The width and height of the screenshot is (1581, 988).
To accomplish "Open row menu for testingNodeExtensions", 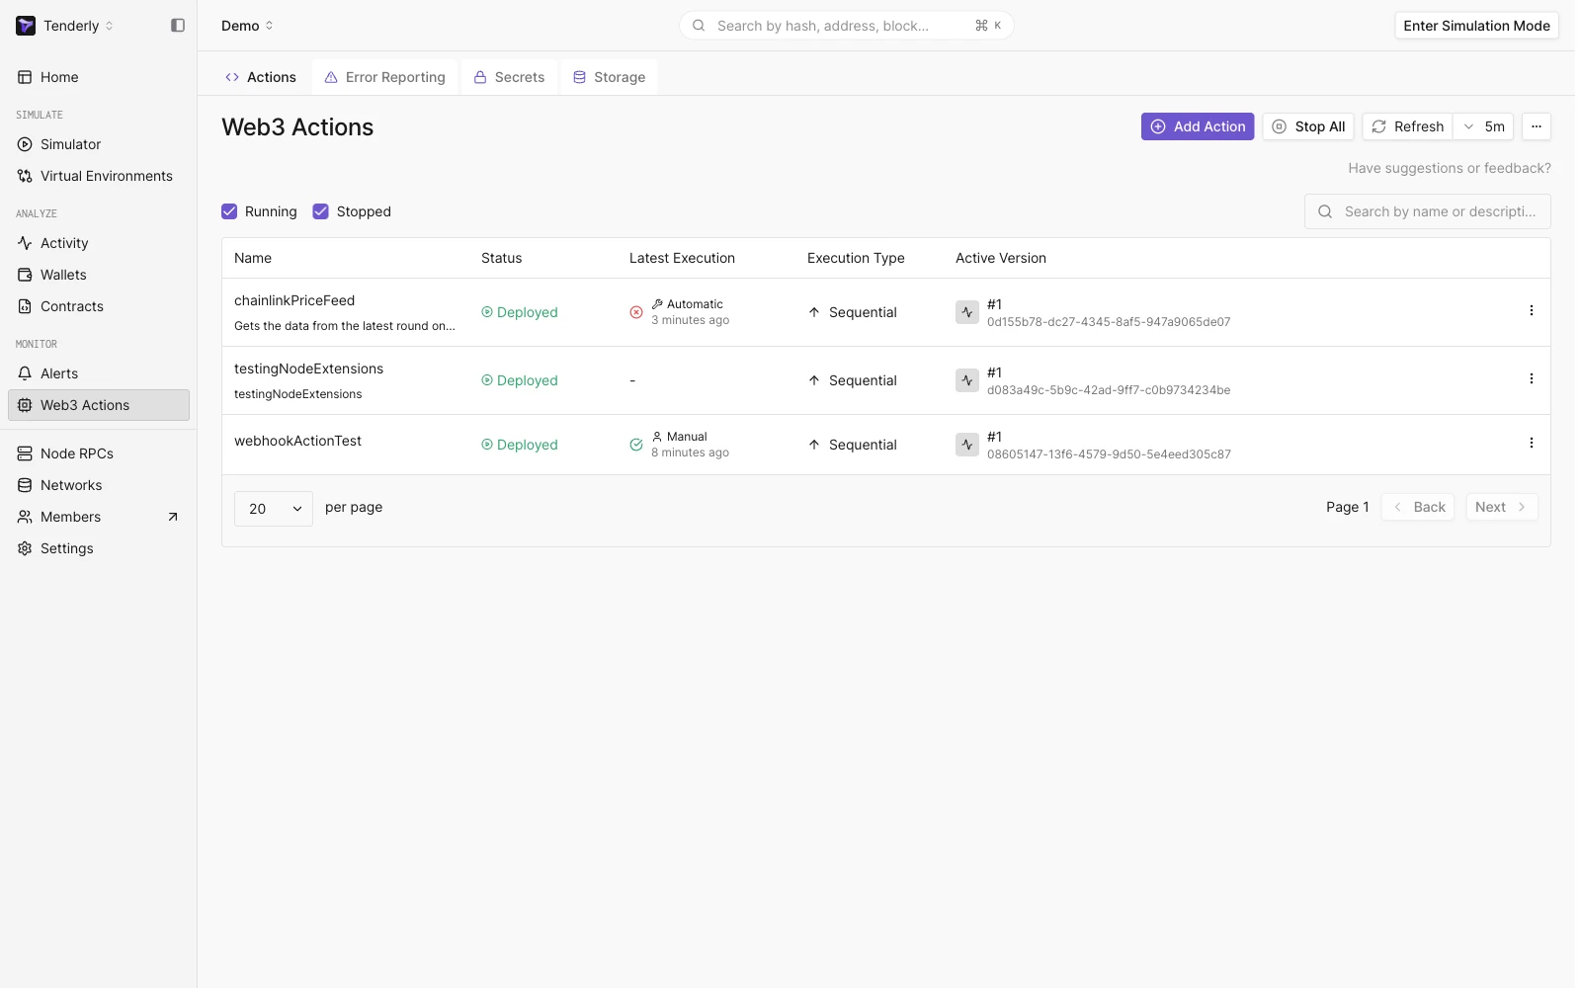I will click(1532, 378).
